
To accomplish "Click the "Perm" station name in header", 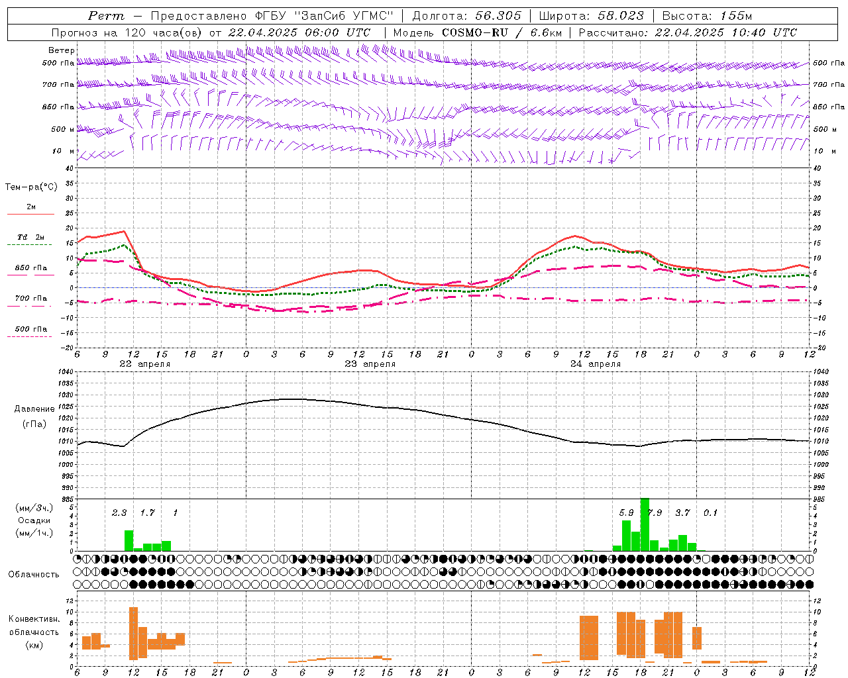I will click(x=106, y=16).
